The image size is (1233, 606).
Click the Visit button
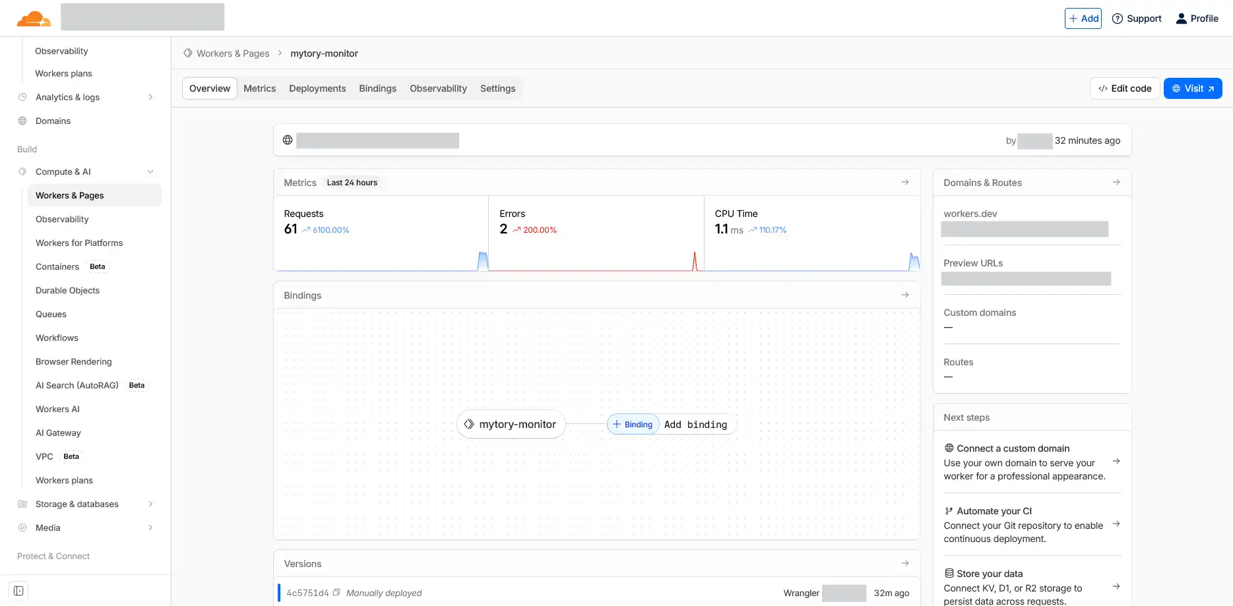(1193, 88)
